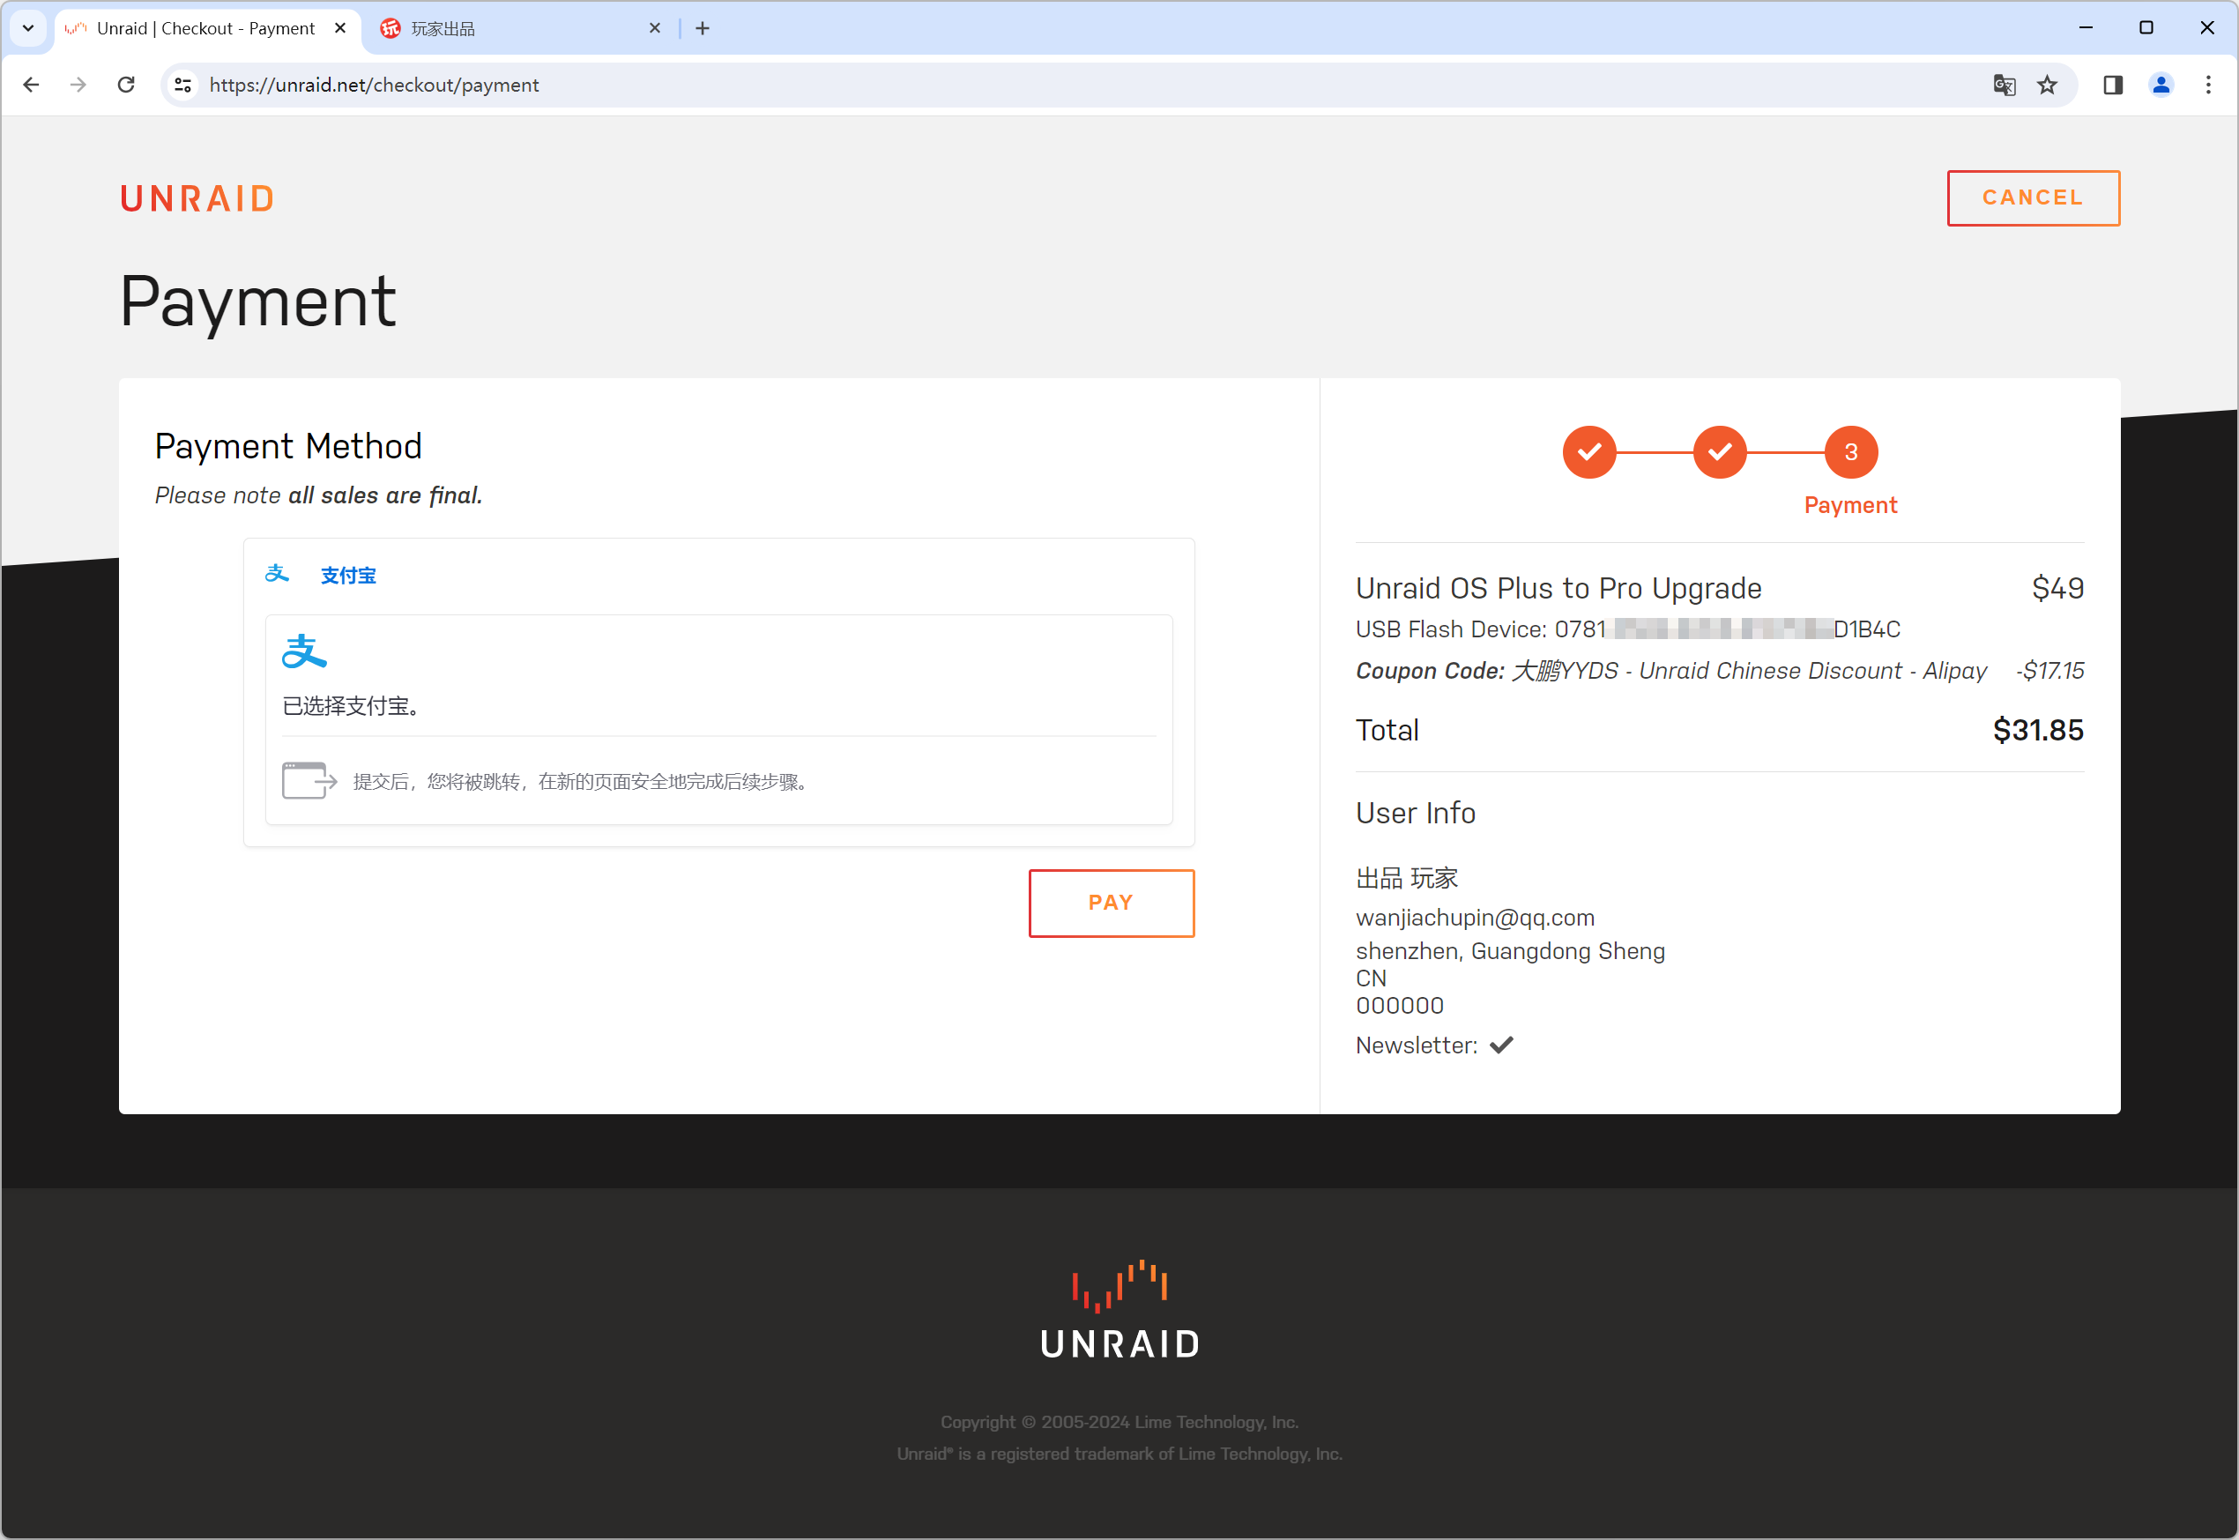Open the Chrome three-dot menu
The image size is (2239, 1540).
click(2208, 85)
